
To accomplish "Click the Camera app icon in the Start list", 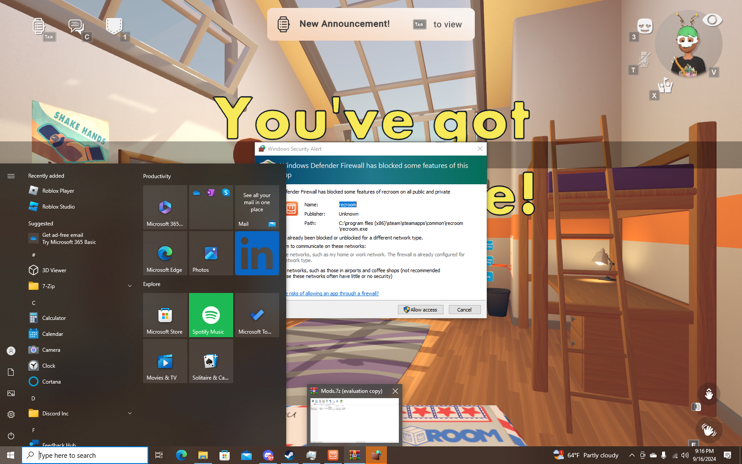I will [x=34, y=350].
